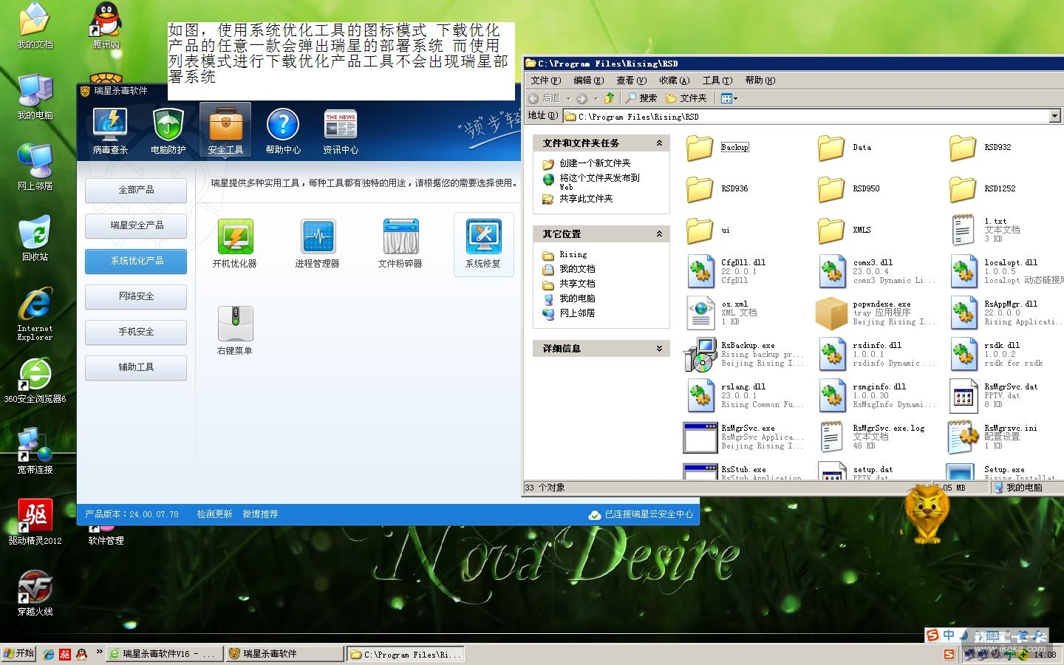Viewport: 1064px width, 665px height.
Task: Click the 检测更新 link
Action: [x=214, y=514]
